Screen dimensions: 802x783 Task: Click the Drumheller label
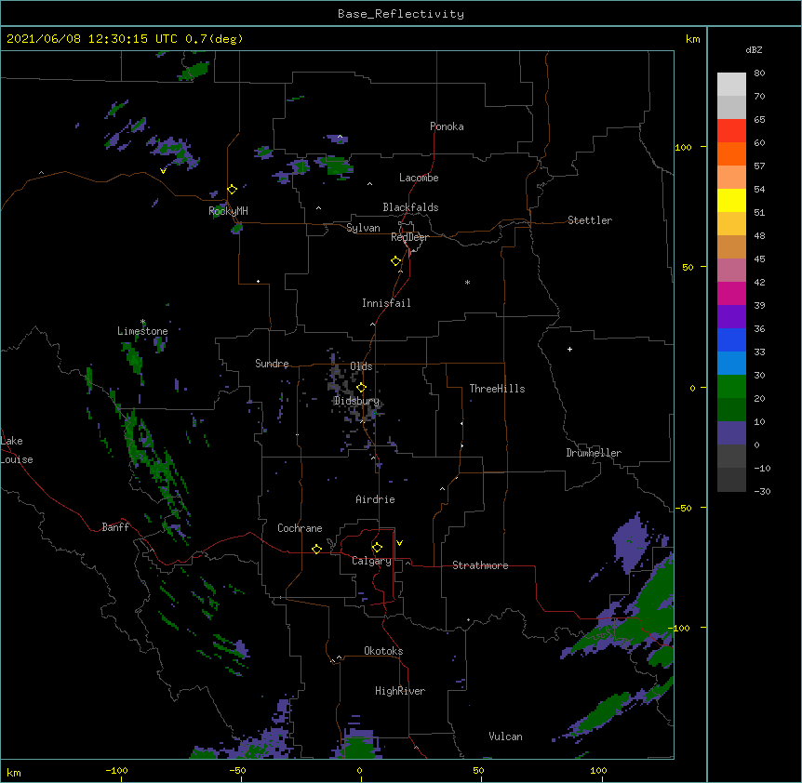click(594, 453)
